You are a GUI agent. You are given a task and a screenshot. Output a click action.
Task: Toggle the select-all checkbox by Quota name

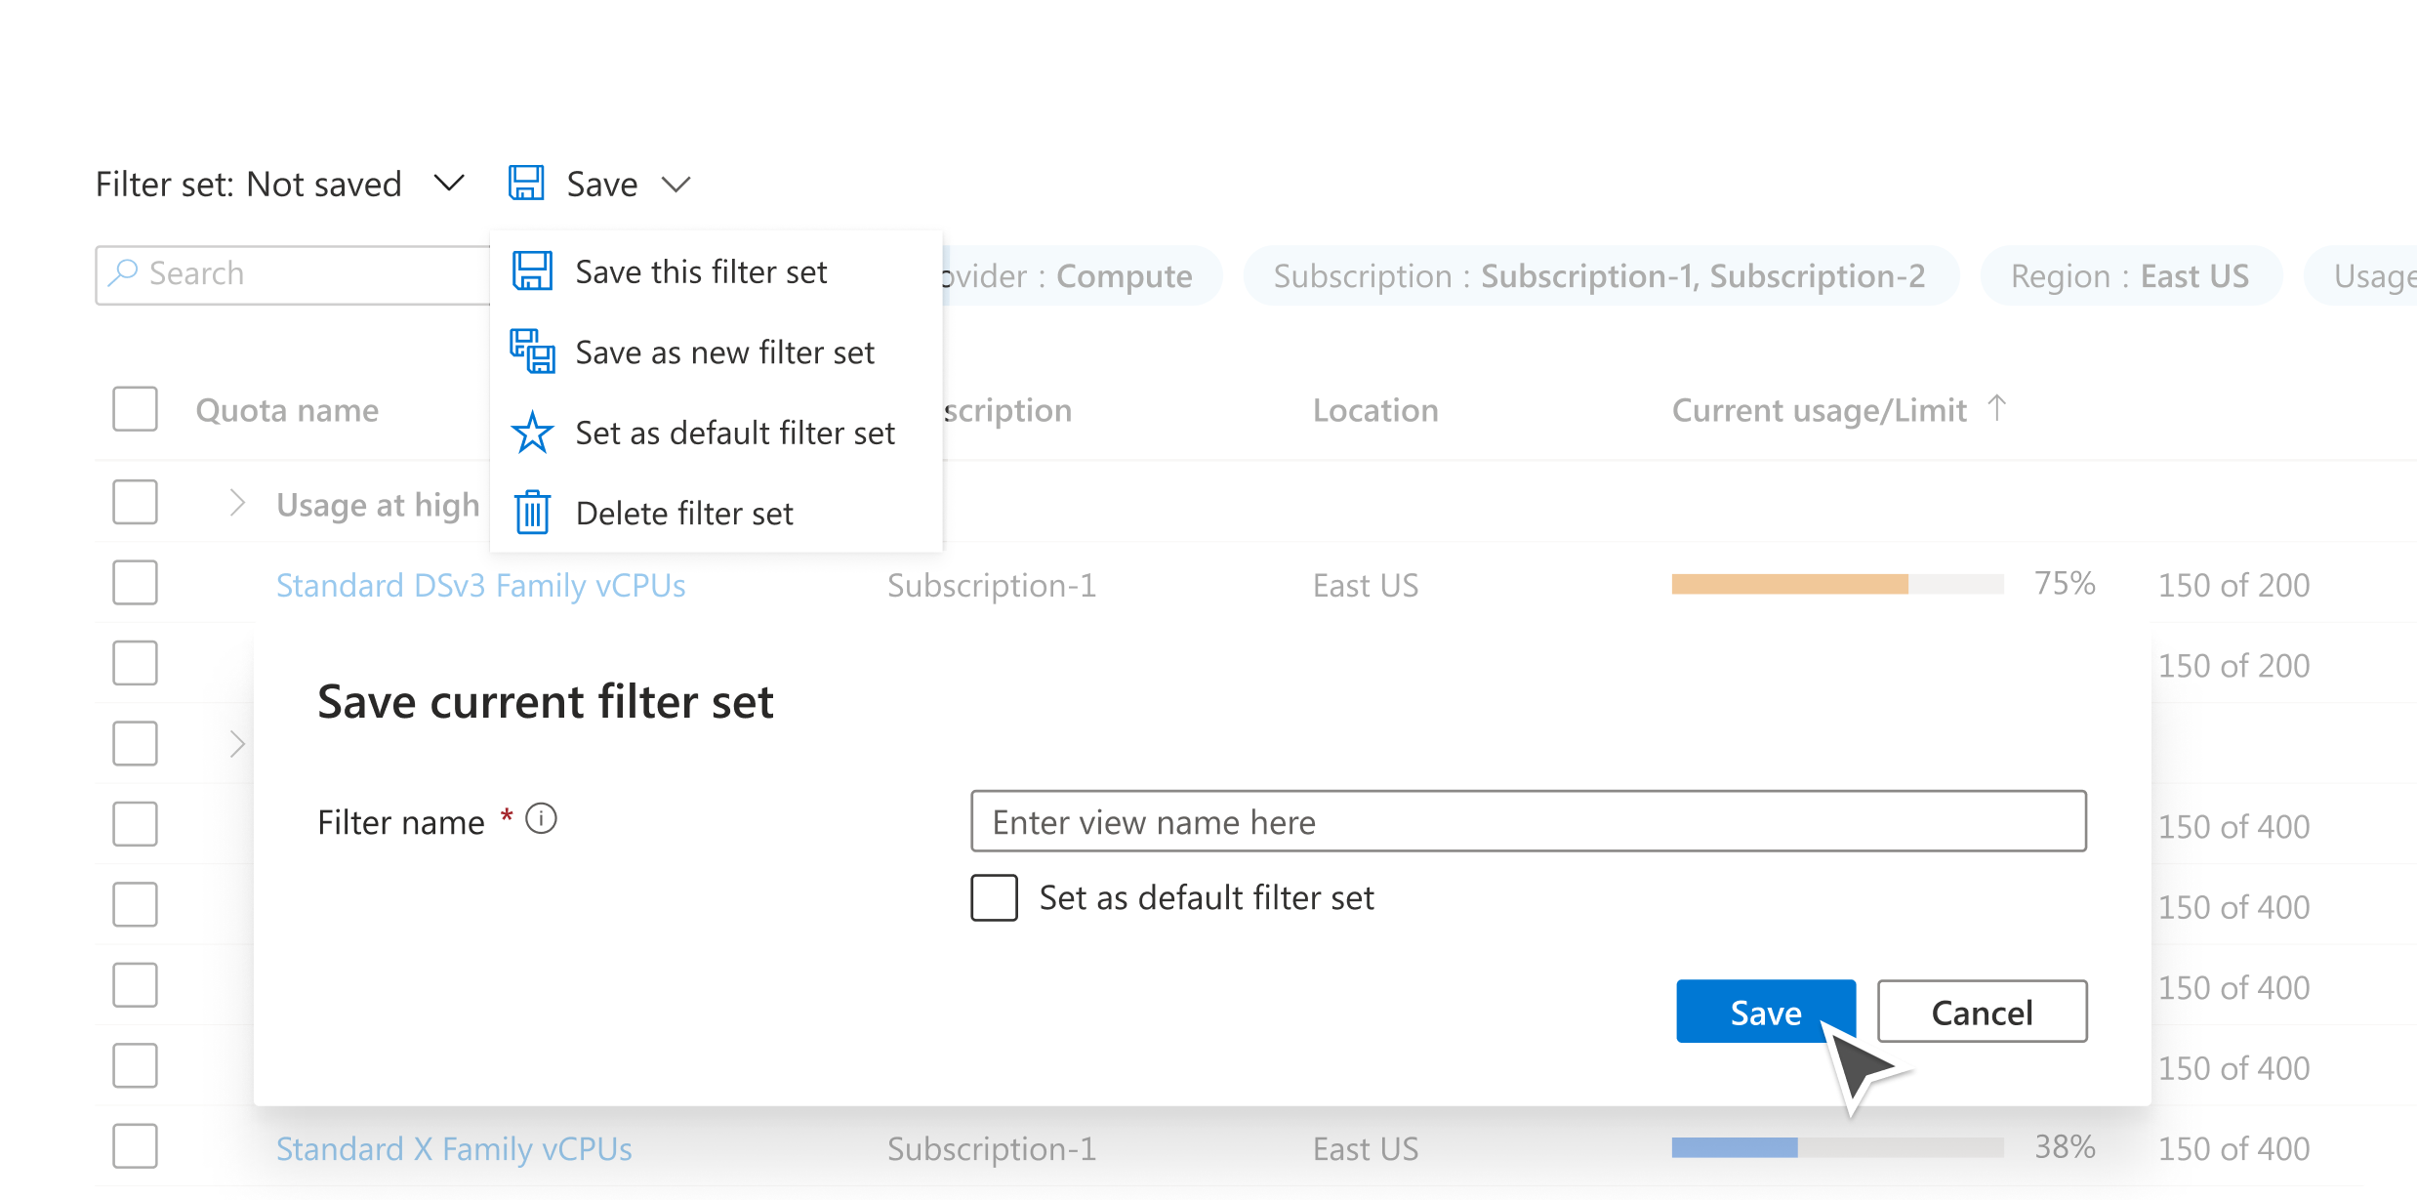pos(135,409)
